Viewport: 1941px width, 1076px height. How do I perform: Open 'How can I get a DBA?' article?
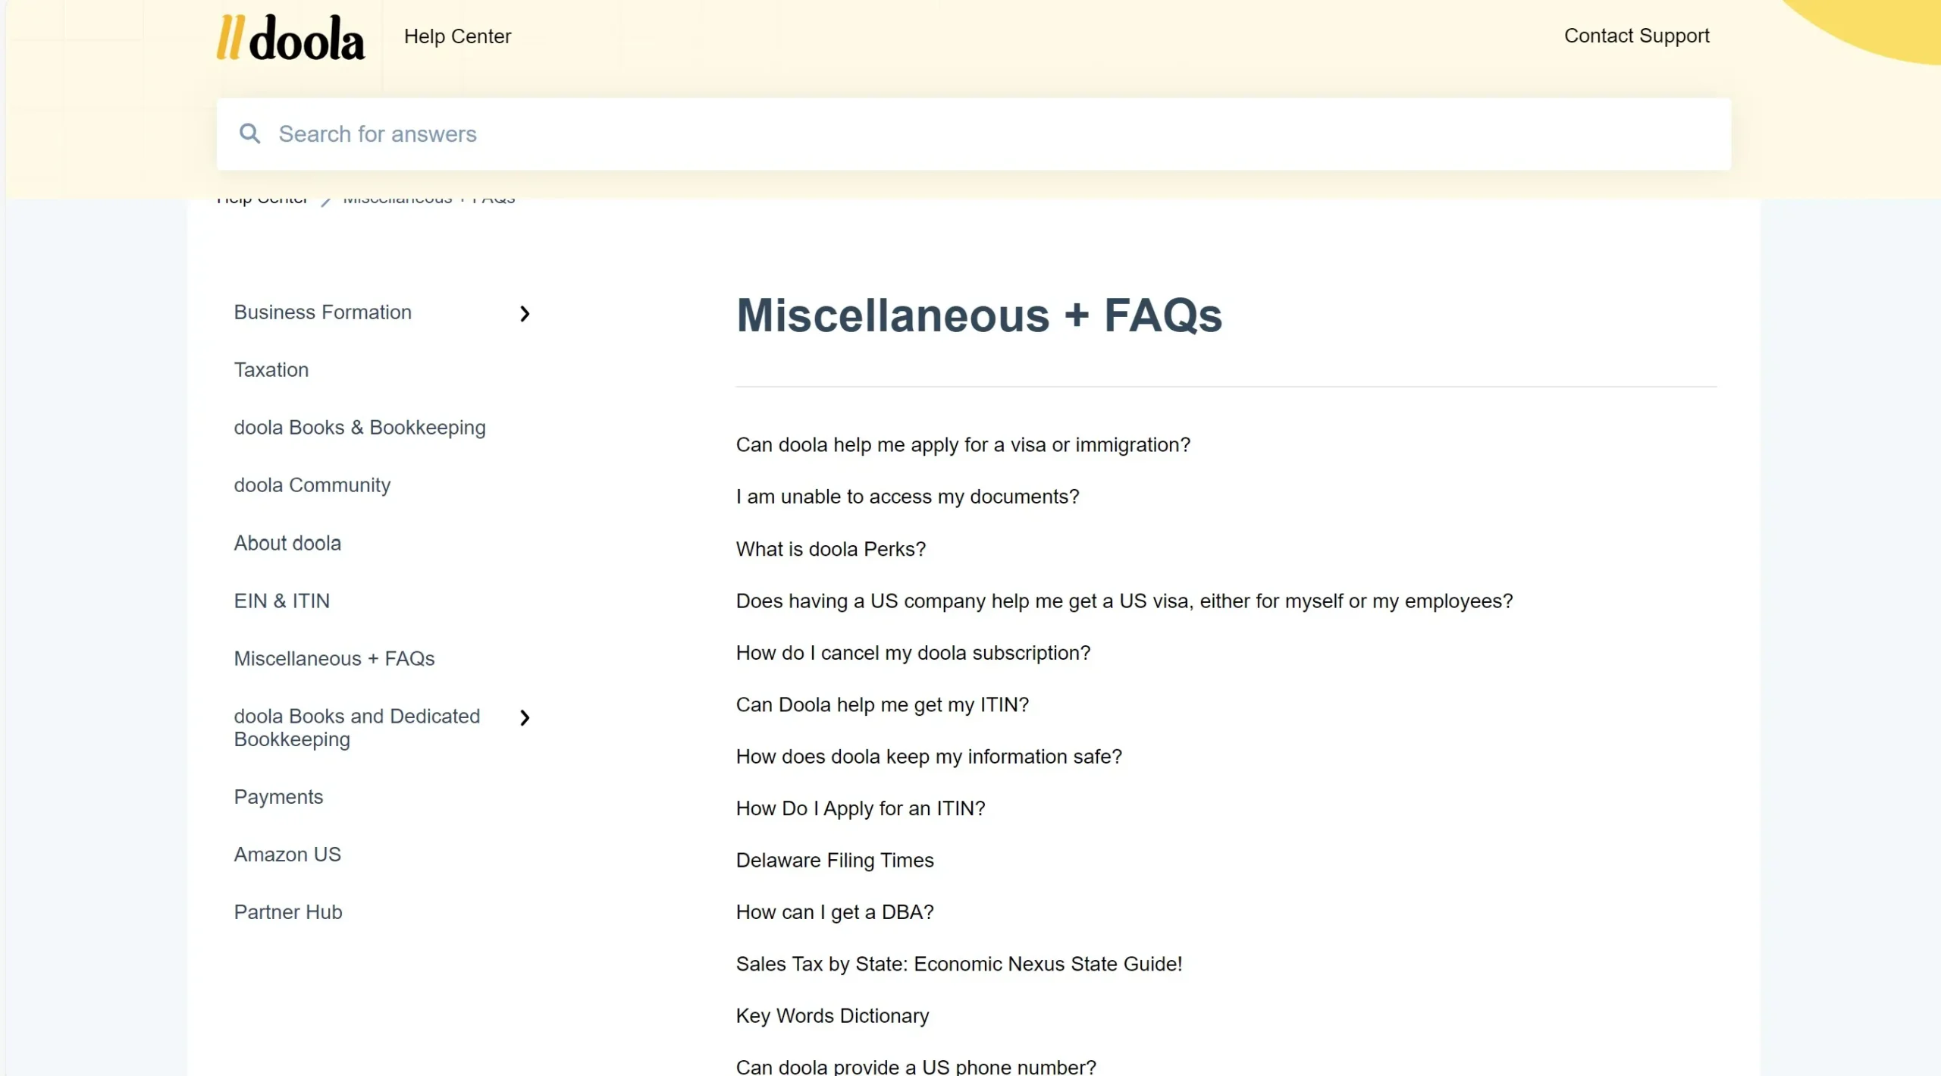834,911
